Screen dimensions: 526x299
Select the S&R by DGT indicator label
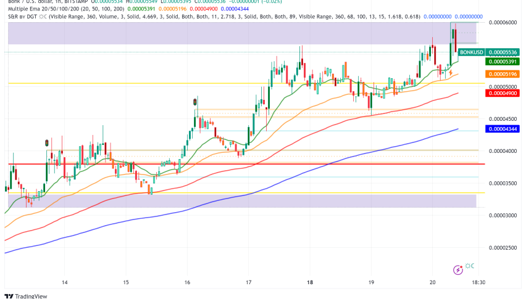click(x=214, y=17)
